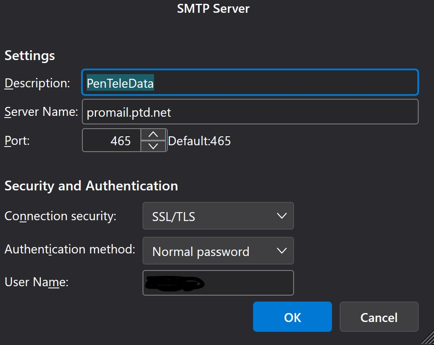This screenshot has height=345, width=434.
Task: Click the Port label text
Action: (17, 141)
